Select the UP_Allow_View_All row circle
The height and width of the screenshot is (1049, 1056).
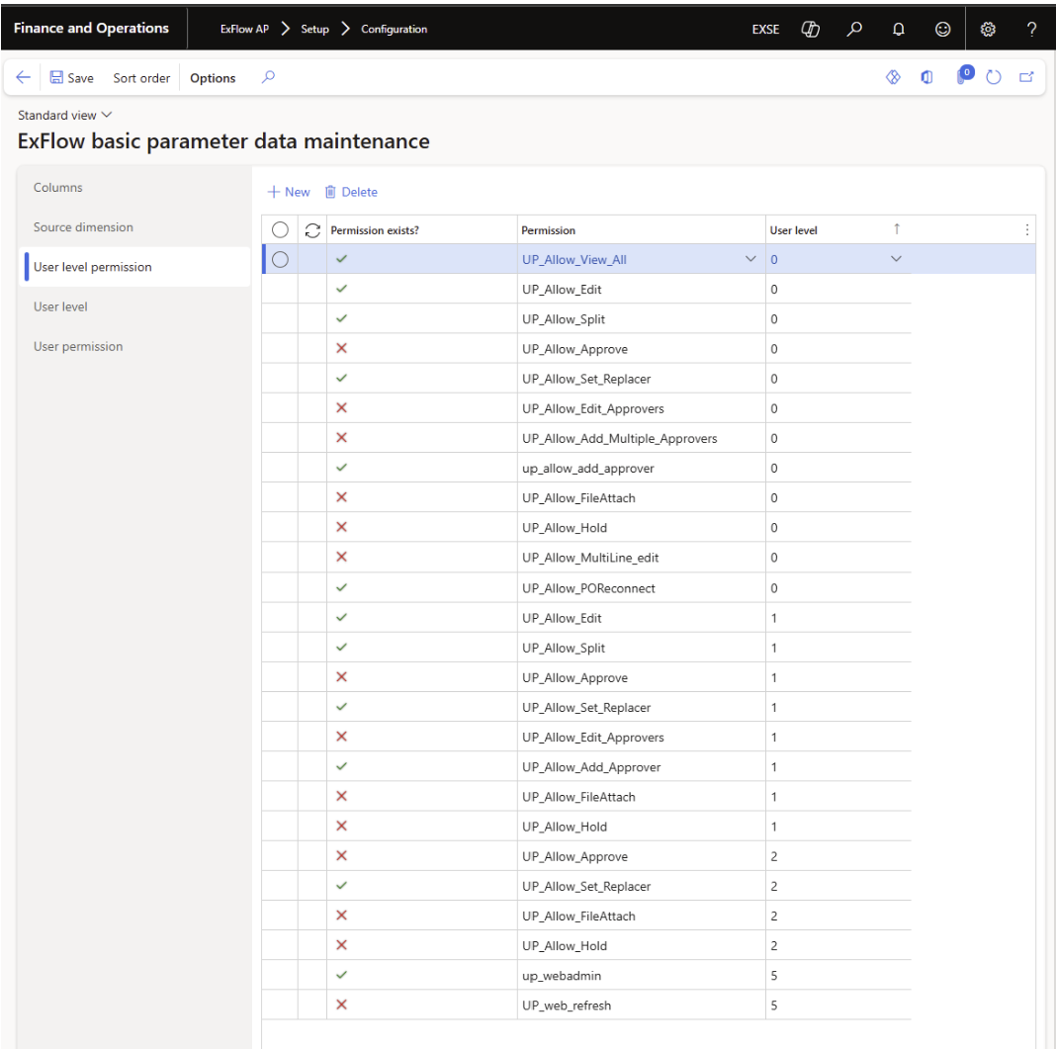280,259
